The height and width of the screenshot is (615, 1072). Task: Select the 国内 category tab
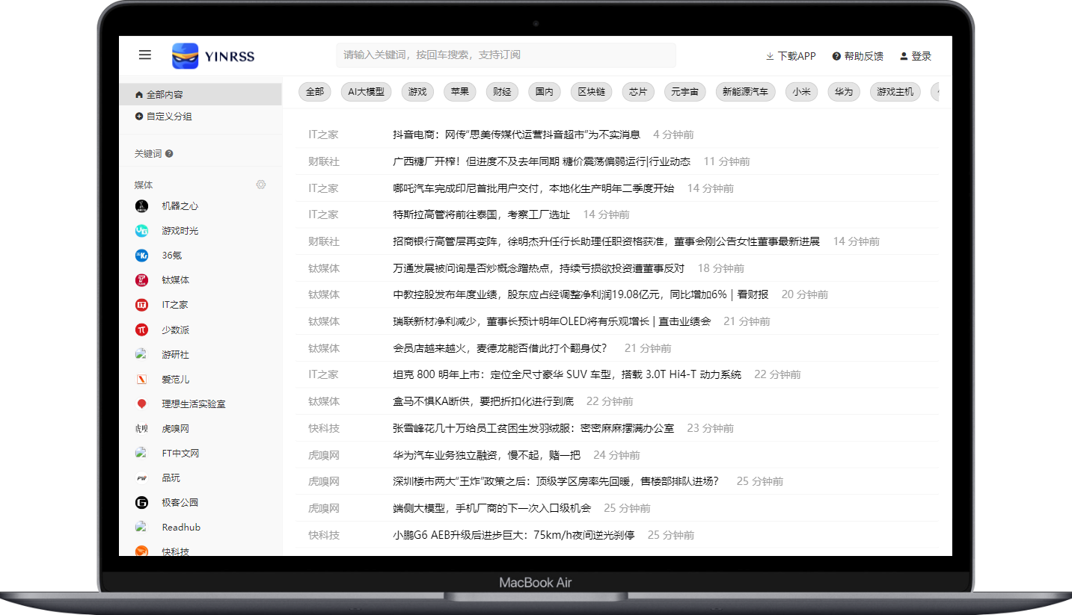click(x=545, y=92)
